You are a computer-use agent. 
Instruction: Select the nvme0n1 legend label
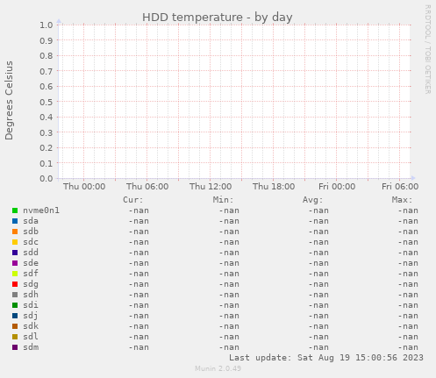[41, 210]
